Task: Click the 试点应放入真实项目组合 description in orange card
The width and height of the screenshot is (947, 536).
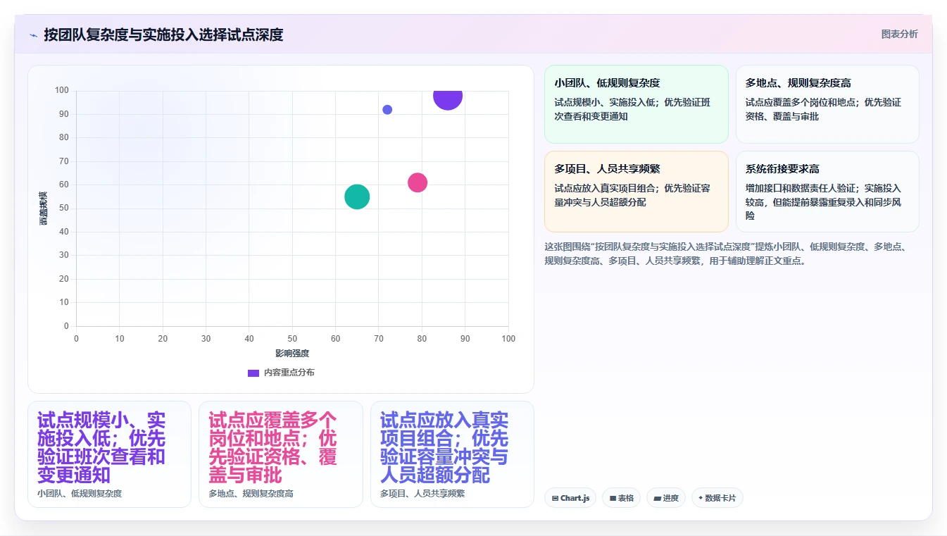Action: (632, 195)
